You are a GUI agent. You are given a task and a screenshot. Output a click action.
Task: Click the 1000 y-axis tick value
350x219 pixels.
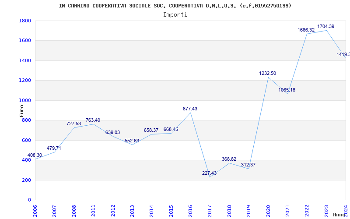coord(25,100)
